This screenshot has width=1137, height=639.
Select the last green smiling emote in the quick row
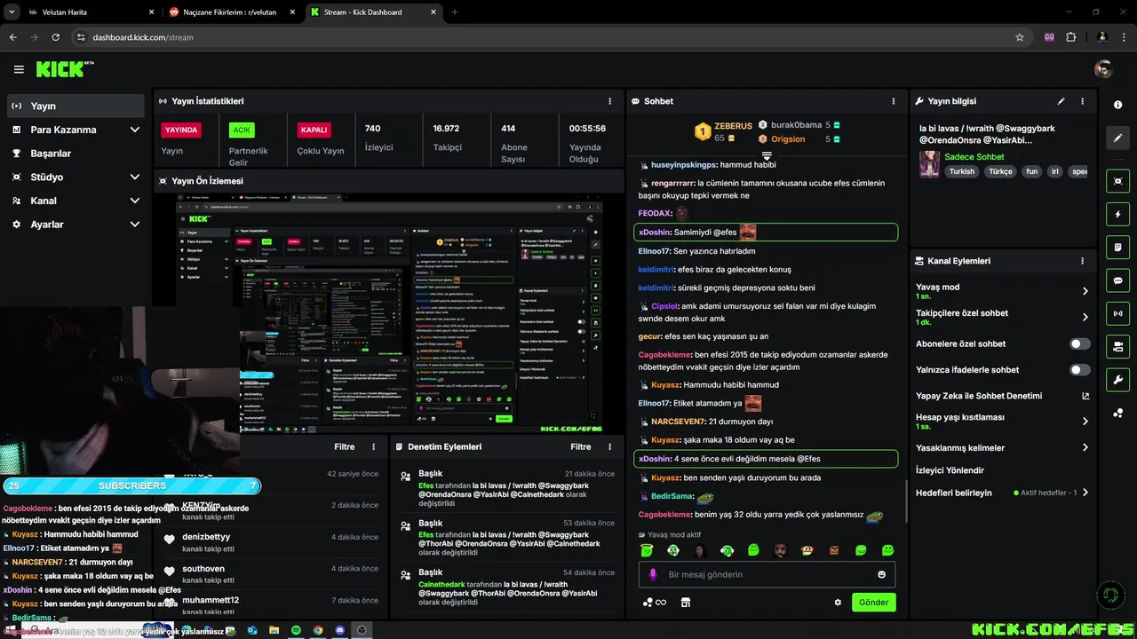[887, 550]
